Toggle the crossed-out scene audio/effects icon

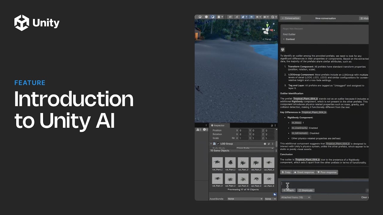coord(237,17)
